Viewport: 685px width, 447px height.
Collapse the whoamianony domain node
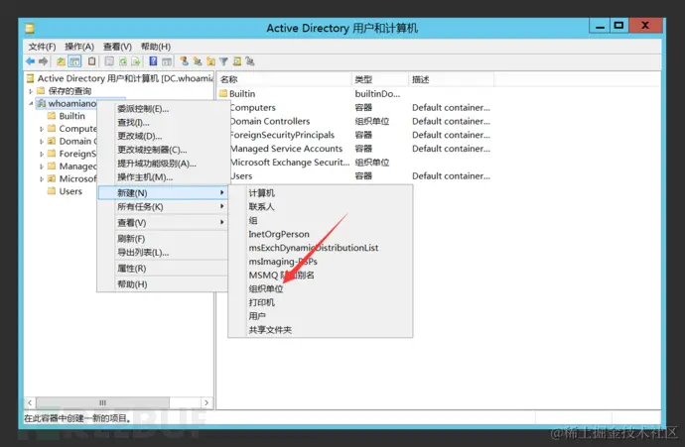31,103
